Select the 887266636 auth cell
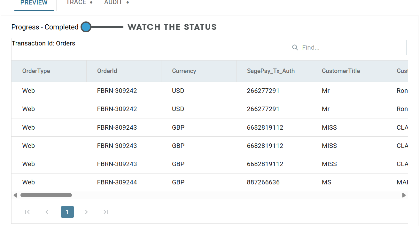 point(274,182)
